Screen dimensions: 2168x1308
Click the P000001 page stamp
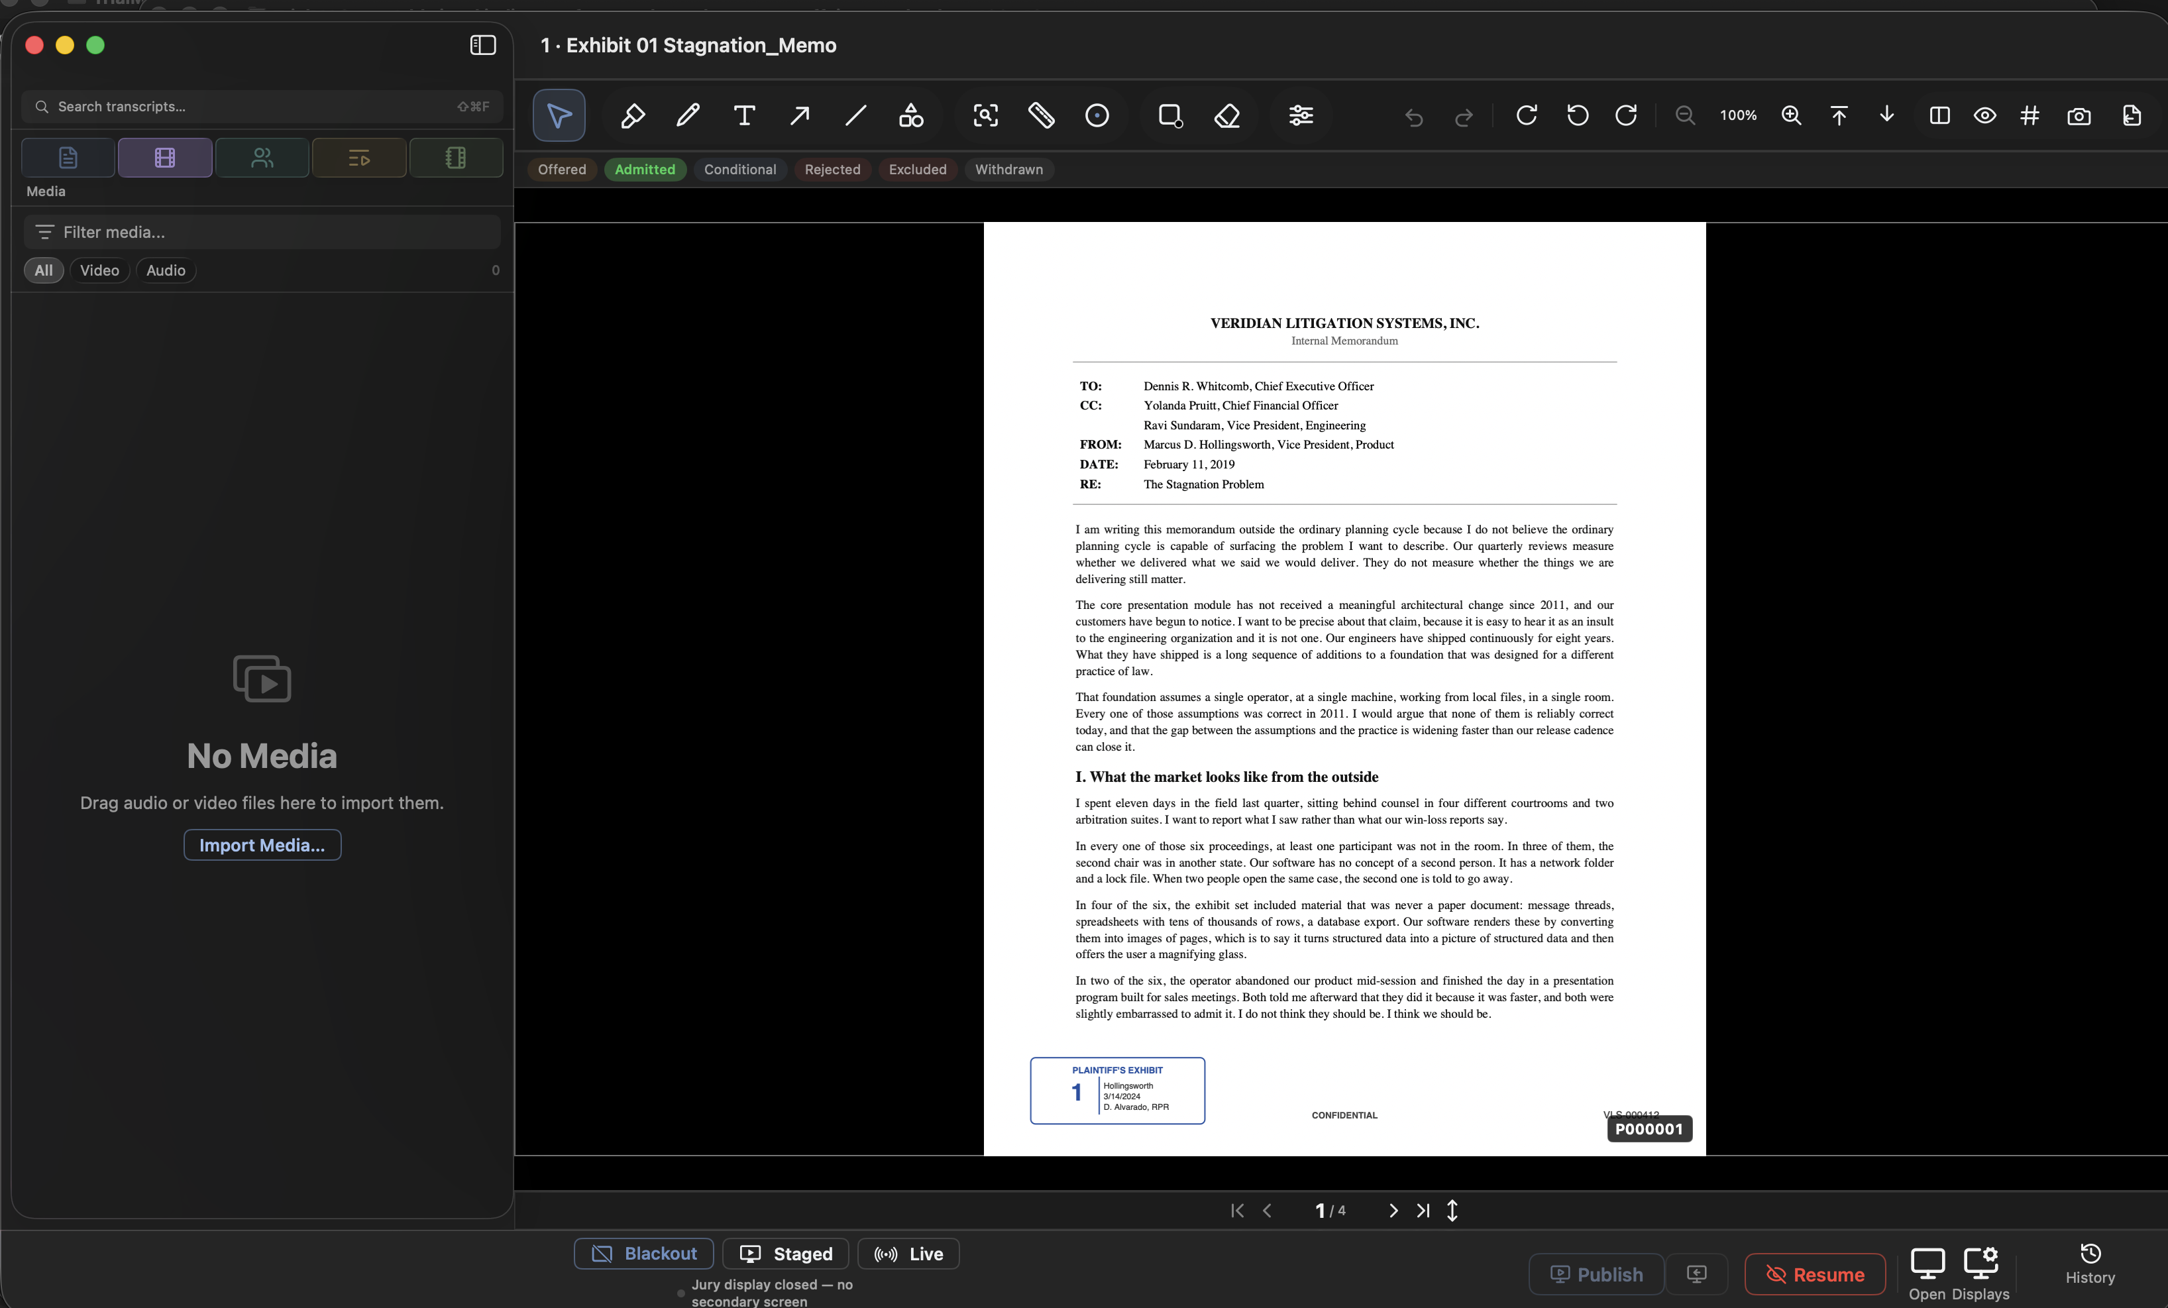[x=1649, y=1128]
